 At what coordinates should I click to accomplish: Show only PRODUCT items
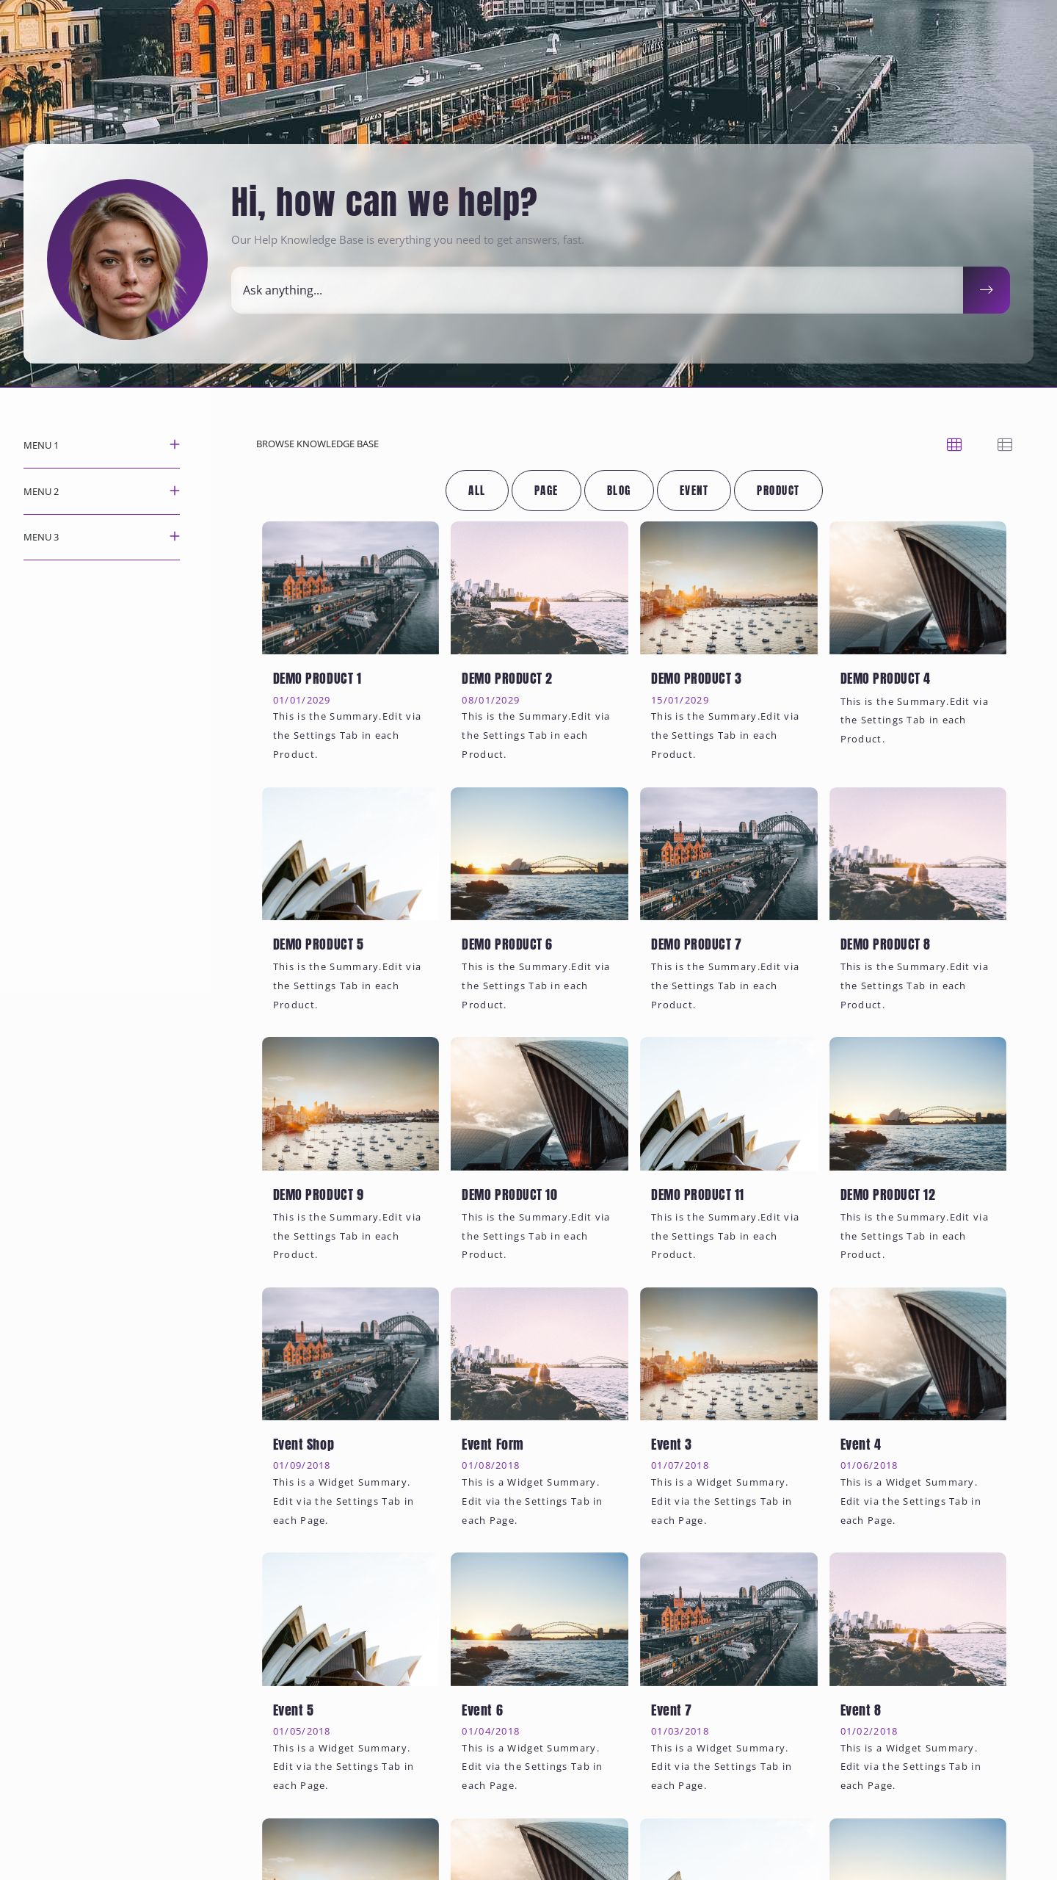777,491
